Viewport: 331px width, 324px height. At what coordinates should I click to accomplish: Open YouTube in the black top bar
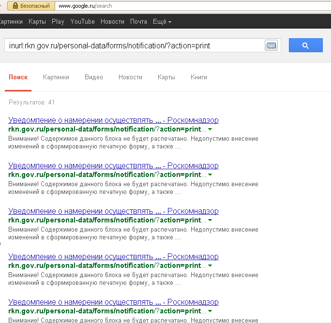83,21
